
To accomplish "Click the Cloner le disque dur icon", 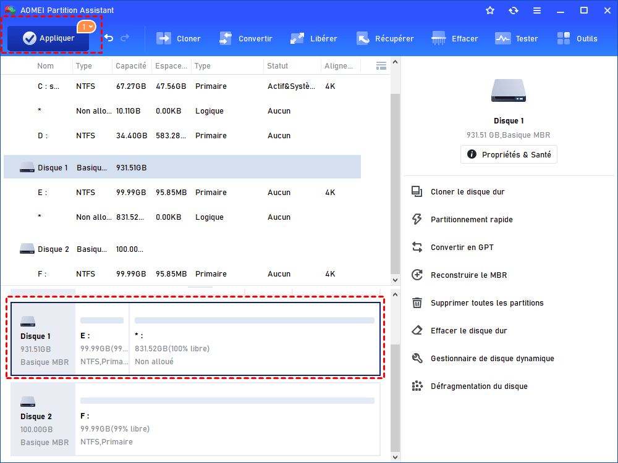I will tap(417, 192).
